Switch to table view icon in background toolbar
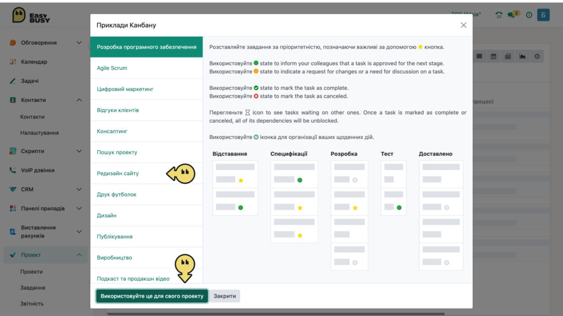 (x=508, y=57)
